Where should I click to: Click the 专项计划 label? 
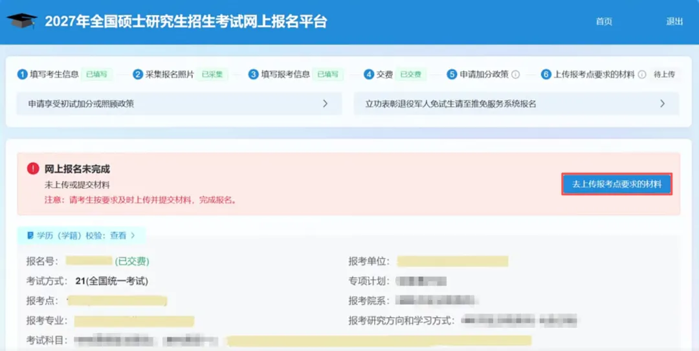[x=369, y=281]
